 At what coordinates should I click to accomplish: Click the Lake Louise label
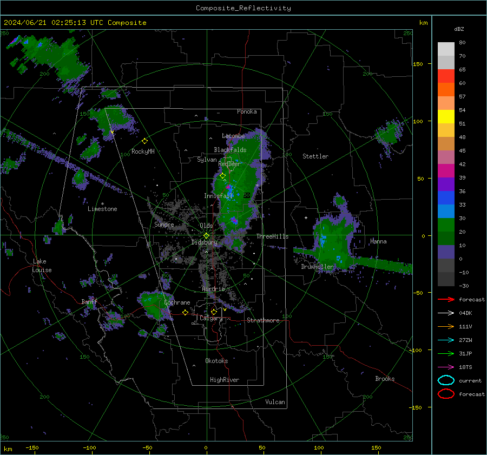(42, 266)
